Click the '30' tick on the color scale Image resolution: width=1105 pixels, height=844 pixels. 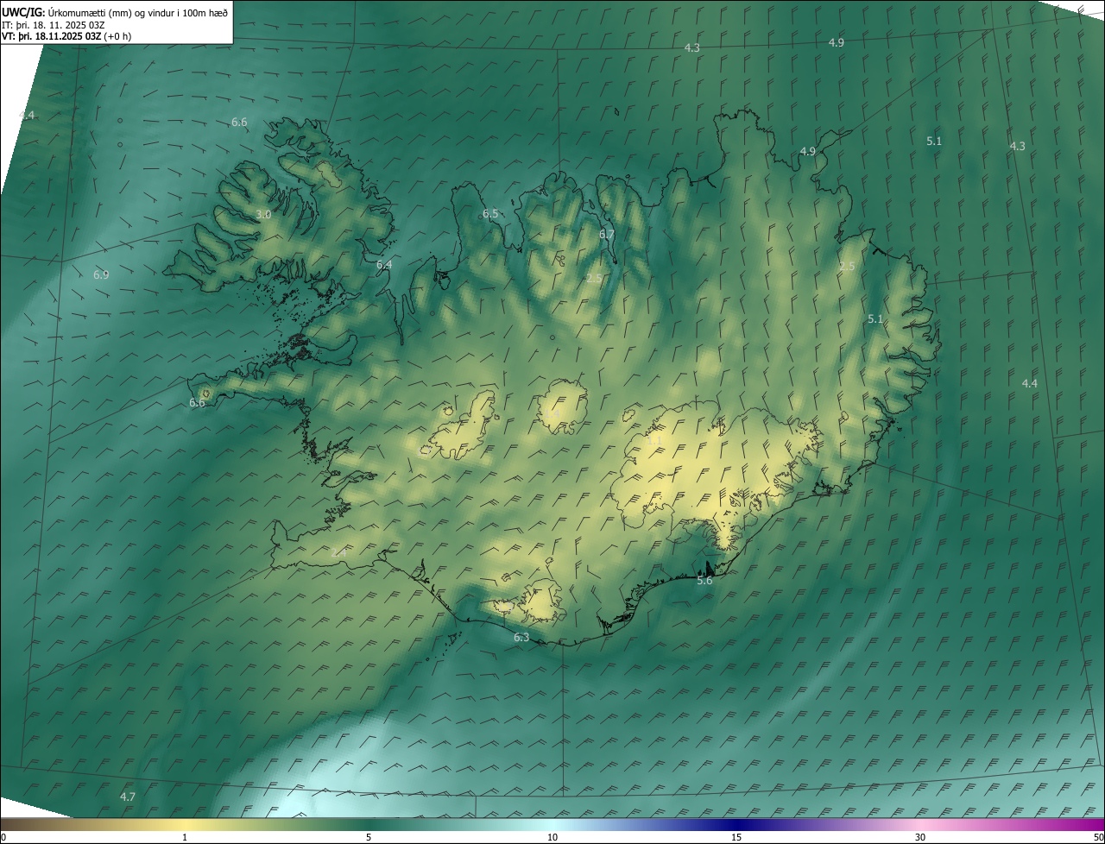coord(920,838)
